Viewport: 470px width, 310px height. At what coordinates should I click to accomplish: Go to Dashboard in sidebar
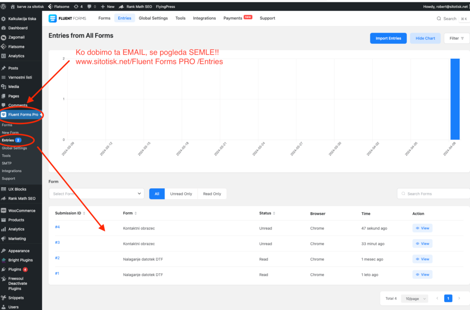(21, 28)
